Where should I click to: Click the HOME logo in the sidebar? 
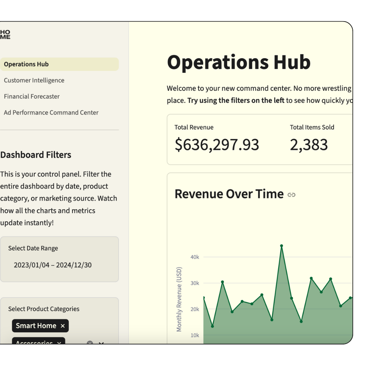tap(5, 34)
